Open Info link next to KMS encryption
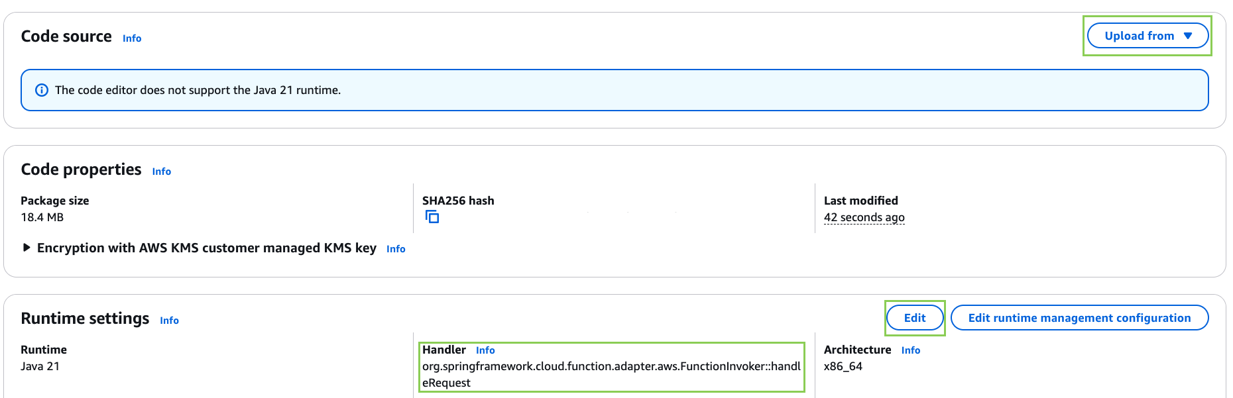 coord(396,249)
